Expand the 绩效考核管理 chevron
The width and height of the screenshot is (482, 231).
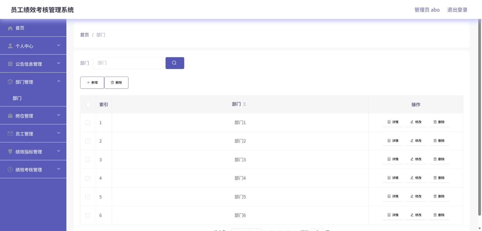[x=59, y=169]
